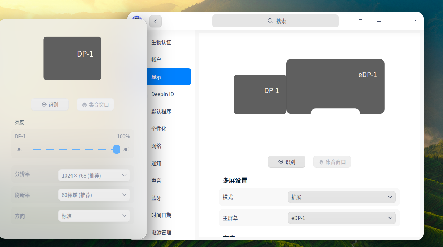This screenshot has height=247, width=443.
Task: Select the eDP-1 display thumbnail
Action: click(335, 86)
